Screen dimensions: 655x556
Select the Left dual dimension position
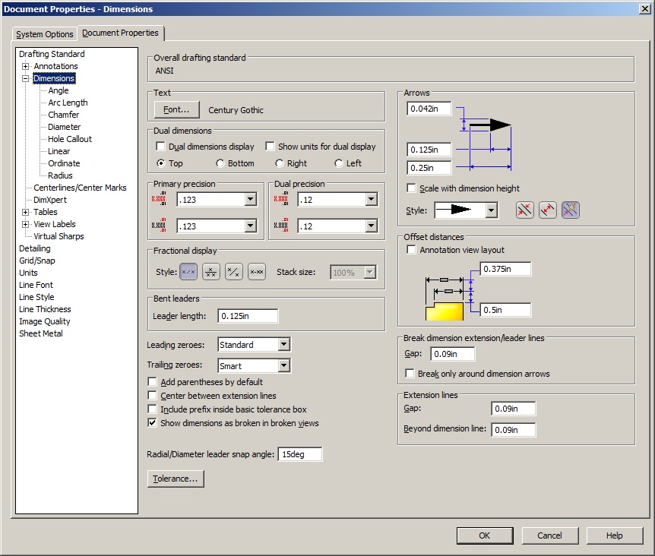point(339,163)
